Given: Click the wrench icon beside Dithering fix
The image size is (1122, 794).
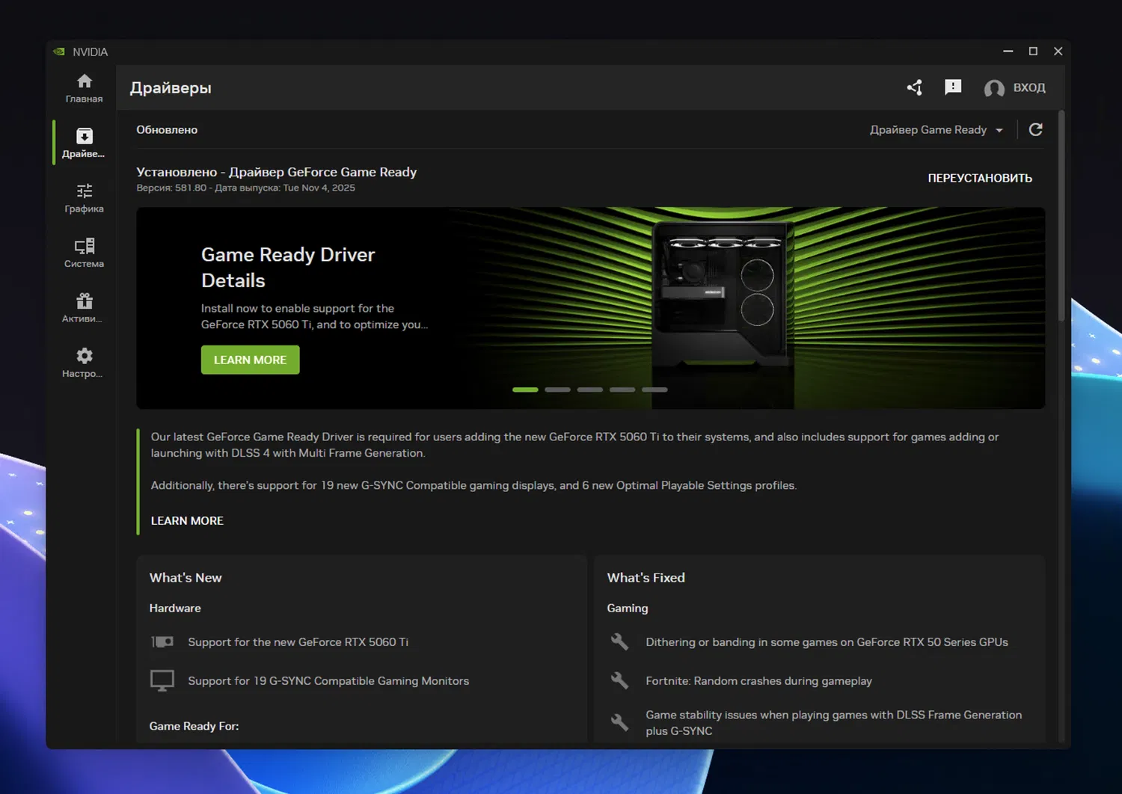Looking at the screenshot, I should point(619,641).
